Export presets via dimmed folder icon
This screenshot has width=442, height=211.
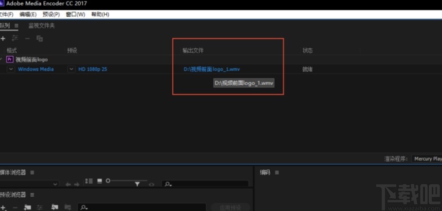(67, 208)
